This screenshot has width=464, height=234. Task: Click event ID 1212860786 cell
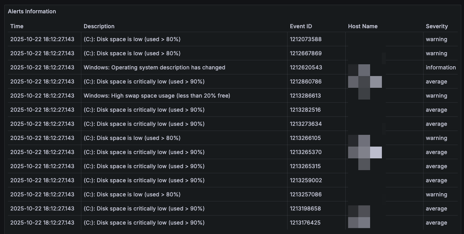pos(306,82)
